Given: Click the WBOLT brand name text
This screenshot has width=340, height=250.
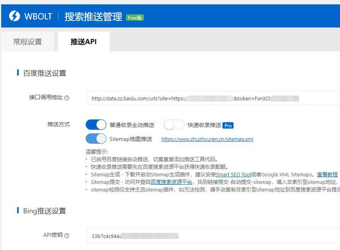Looking at the screenshot, I should (x=38, y=17).
